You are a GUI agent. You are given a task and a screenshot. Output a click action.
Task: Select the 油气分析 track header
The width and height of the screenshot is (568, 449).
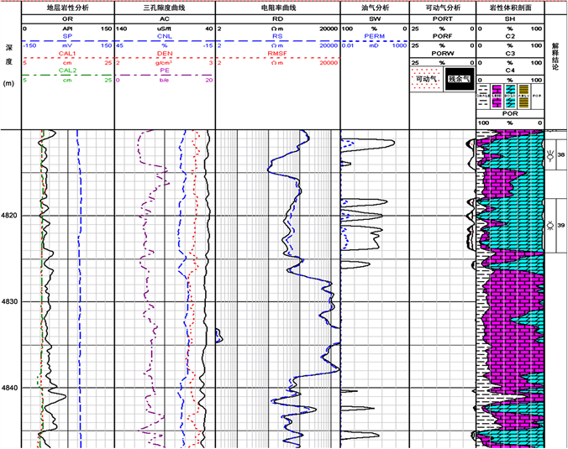374,6
